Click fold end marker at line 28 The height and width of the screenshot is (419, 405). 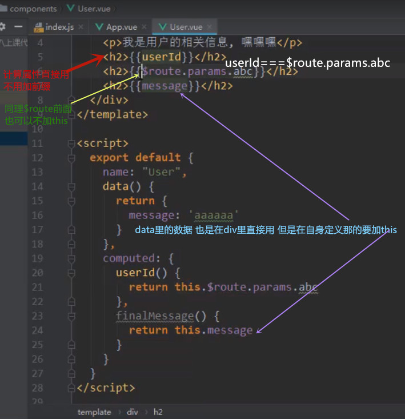click(x=71, y=388)
